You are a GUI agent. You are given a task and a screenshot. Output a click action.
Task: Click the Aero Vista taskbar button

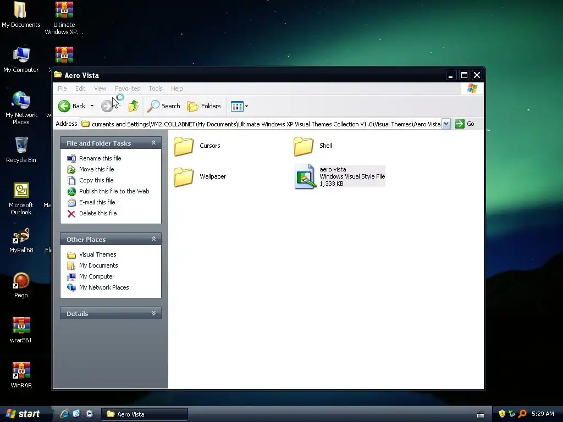coord(145,414)
